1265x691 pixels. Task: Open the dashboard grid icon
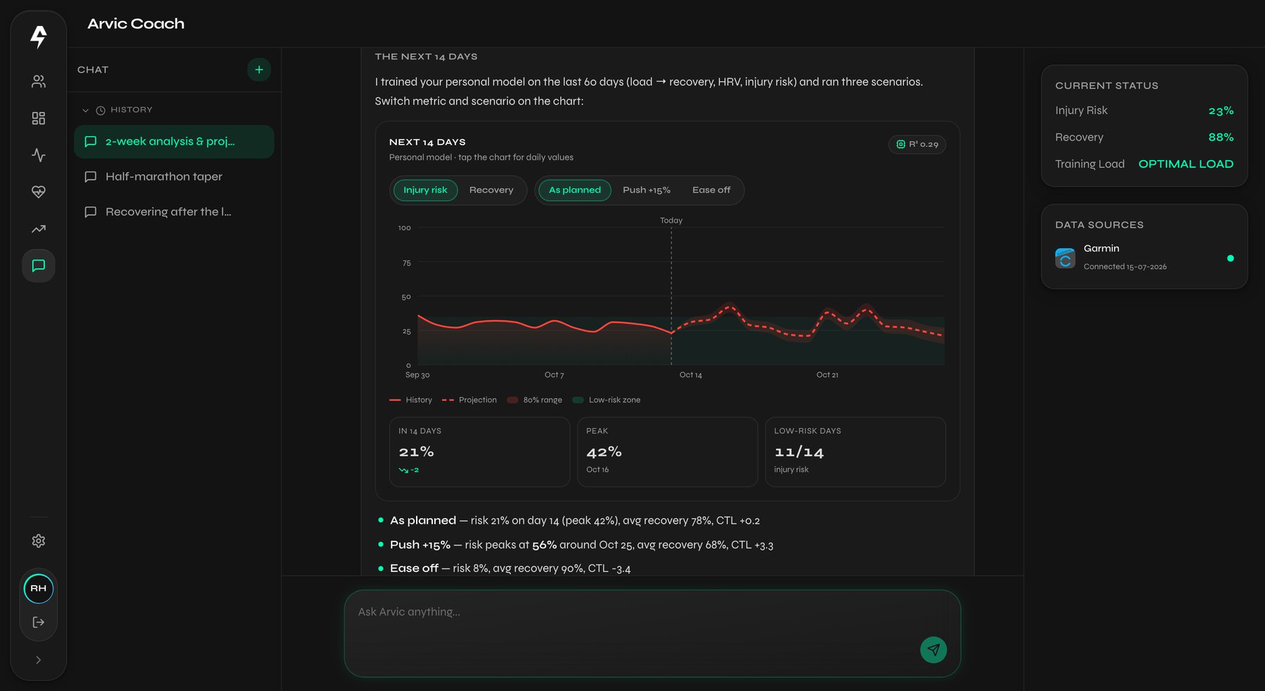tap(39, 118)
